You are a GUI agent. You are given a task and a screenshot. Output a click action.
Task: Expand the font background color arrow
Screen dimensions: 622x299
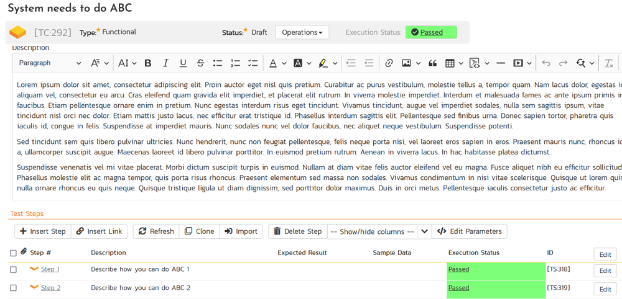pyautogui.click(x=309, y=63)
